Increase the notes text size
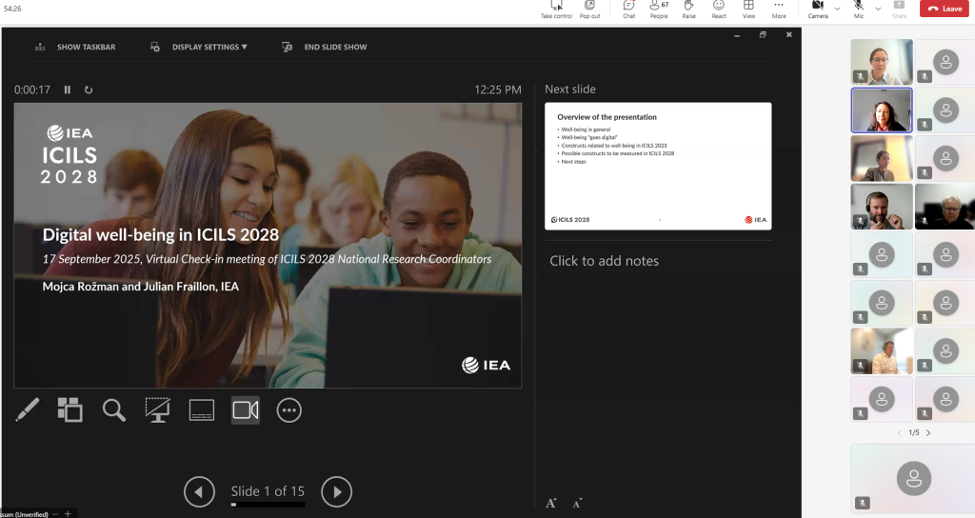 point(551,503)
